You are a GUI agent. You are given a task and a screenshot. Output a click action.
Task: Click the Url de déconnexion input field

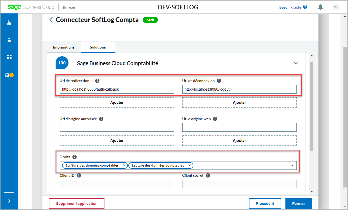pos(240,89)
